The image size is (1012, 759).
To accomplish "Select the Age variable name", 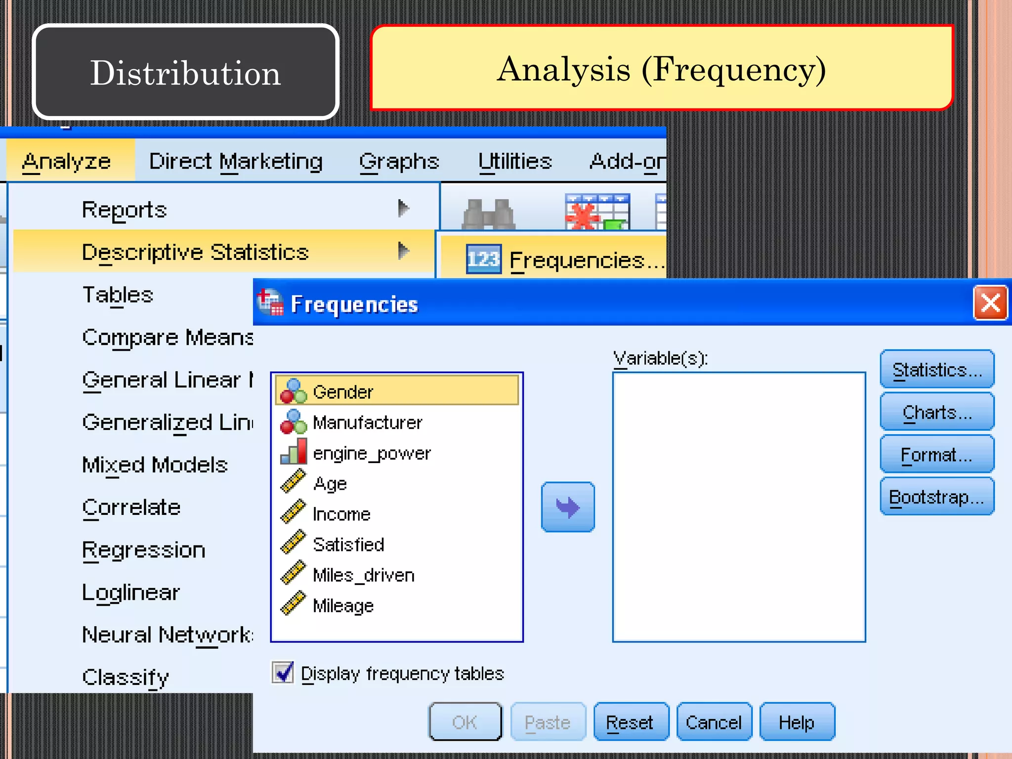I will [330, 484].
